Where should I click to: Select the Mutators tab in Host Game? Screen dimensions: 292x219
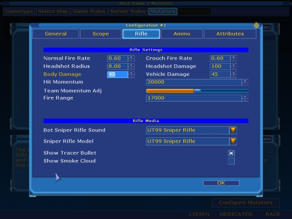(163, 11)
